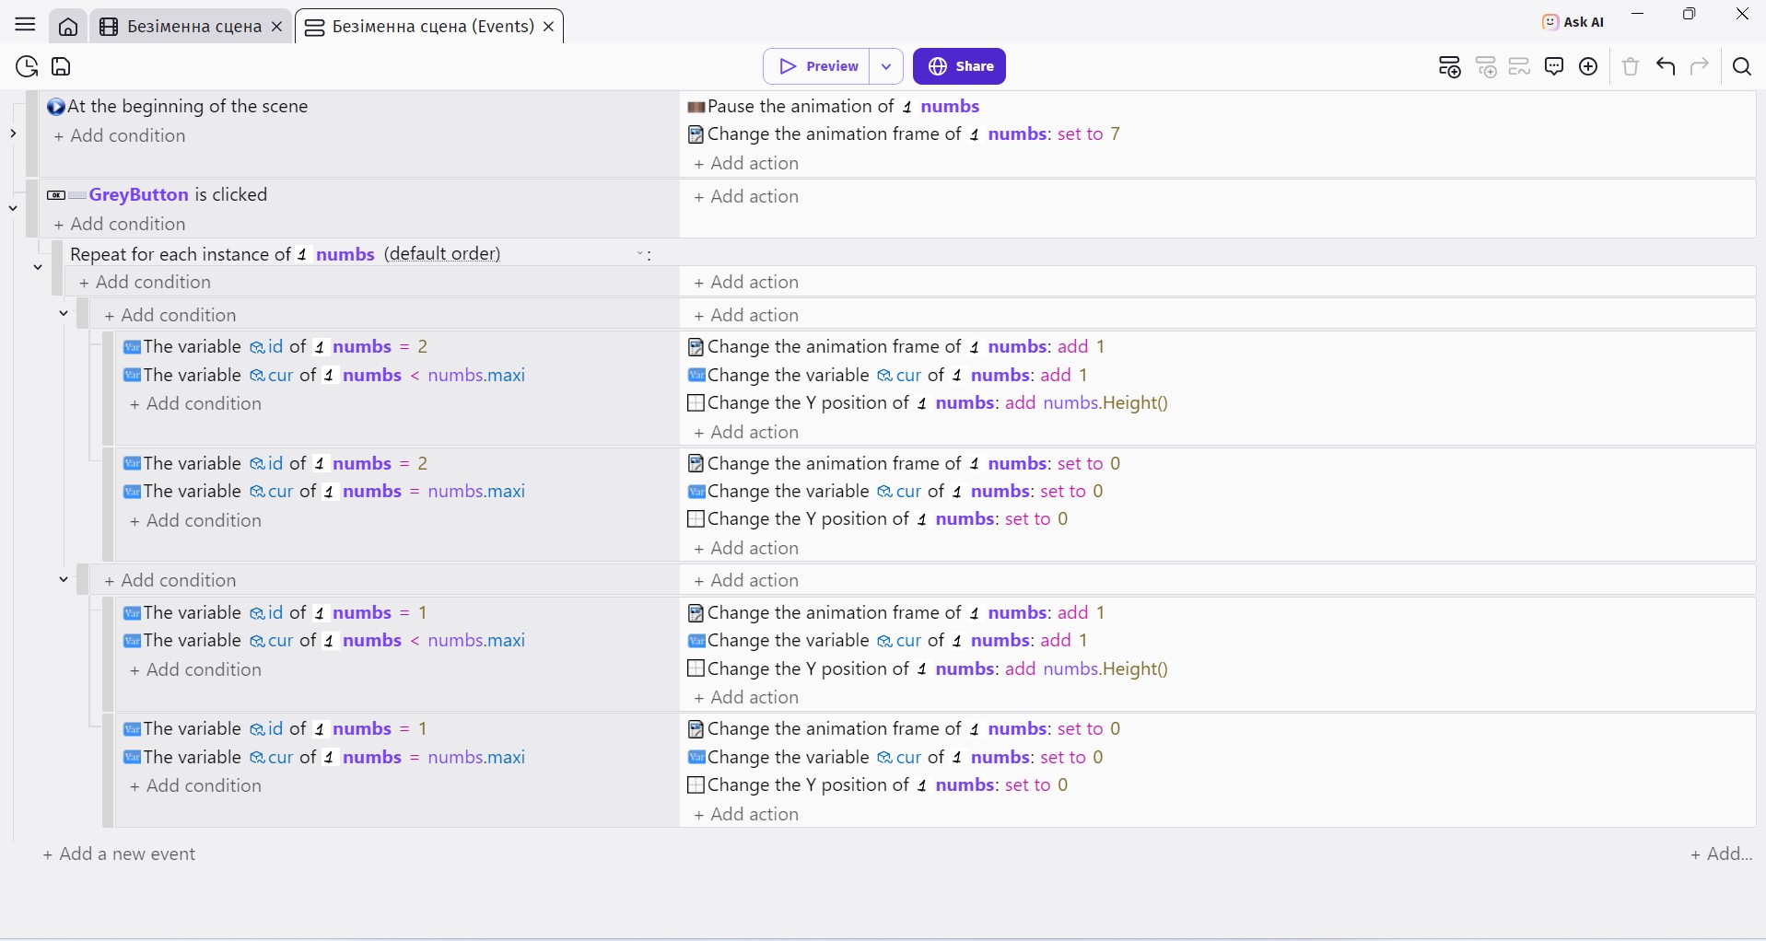The width and height of the screenshot is (1766, 941).
Task: Select 'animation frame: add 1' action for id = 2
Action: coord(896,347)
